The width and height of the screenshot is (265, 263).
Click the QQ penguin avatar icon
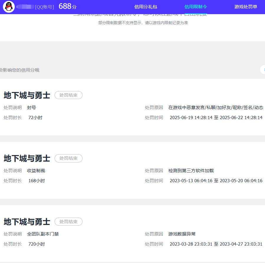click(9, 7)
